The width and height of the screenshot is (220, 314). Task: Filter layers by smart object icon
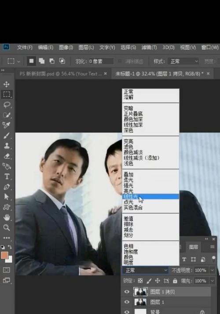[203, 259]
